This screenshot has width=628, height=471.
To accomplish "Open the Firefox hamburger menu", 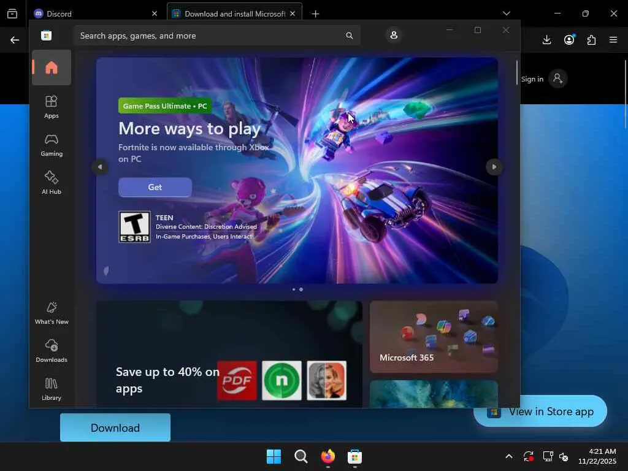I will (x=613, y=40).
